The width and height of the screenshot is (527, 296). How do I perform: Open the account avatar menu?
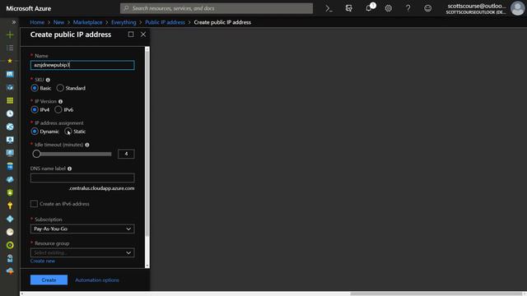coord(517,8)
